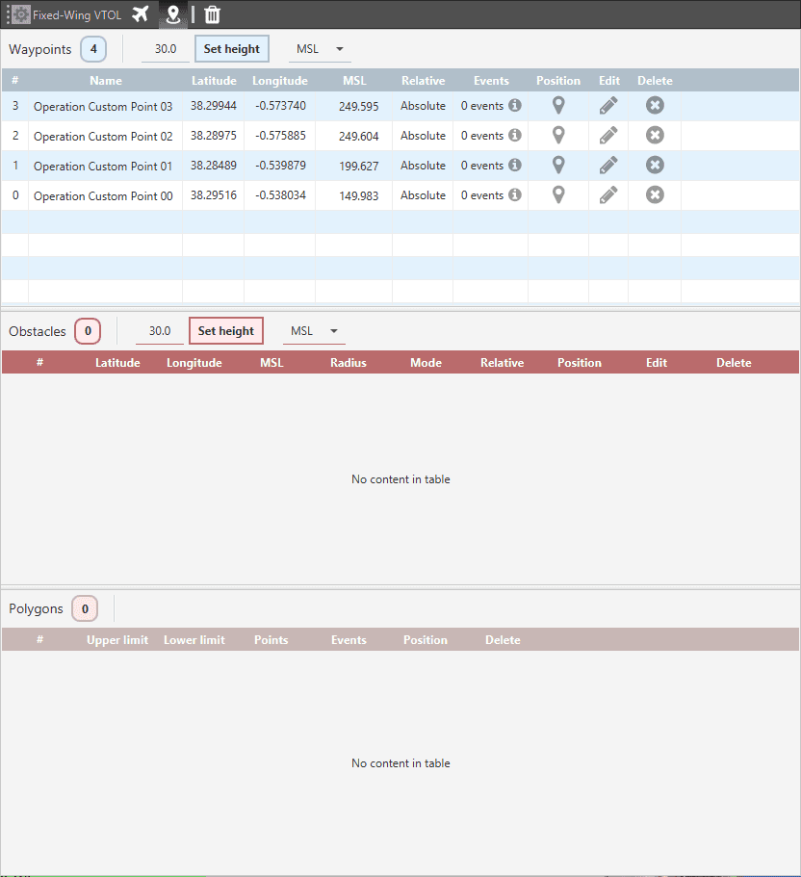Screen dimensions: 801x877
Task: Click the trash can icon in toolbar
Action: 212,14
